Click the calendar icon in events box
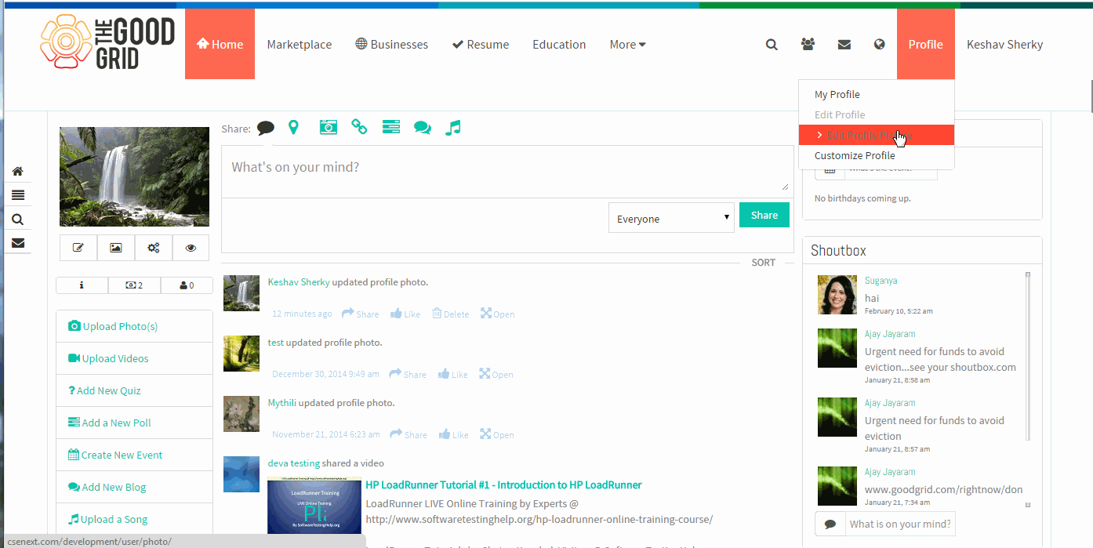The height and width of the screenshot is (548, 1093). tap(830, 169)
